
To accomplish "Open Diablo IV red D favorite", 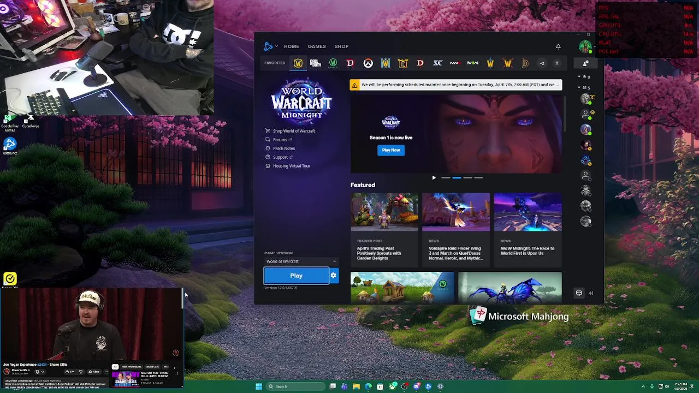I will pos(351,63).
